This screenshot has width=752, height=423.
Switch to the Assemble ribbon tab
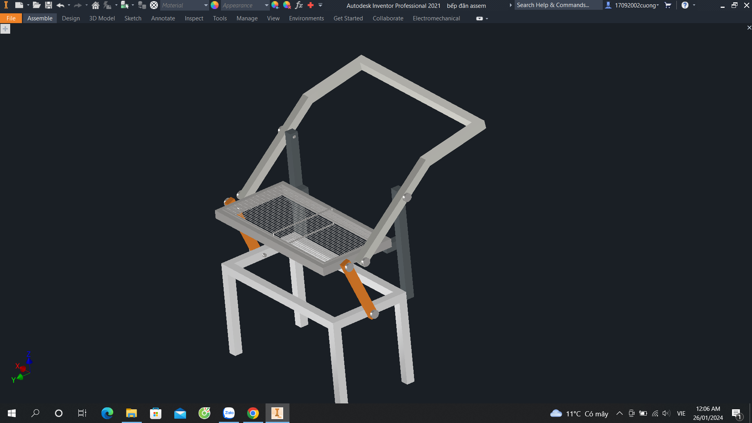click(40, 18)
